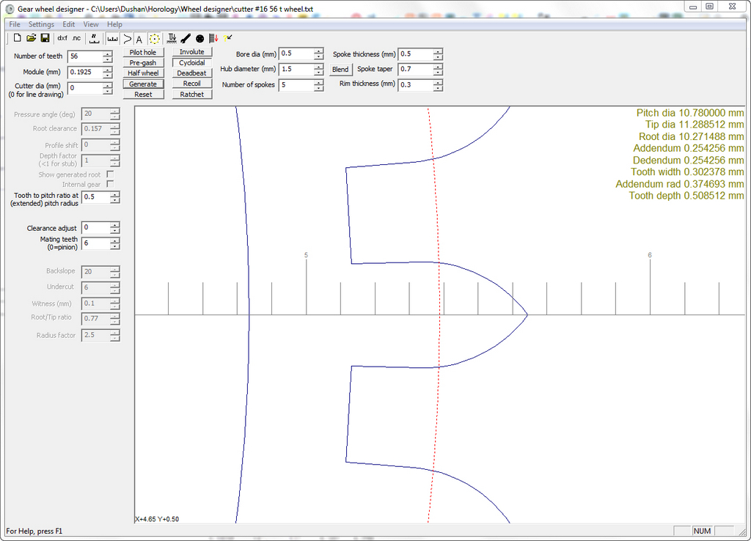Viewport: 751px width, 541px height.
Task: Increase the Mating teeth spinner
Action: coord(114,240)
